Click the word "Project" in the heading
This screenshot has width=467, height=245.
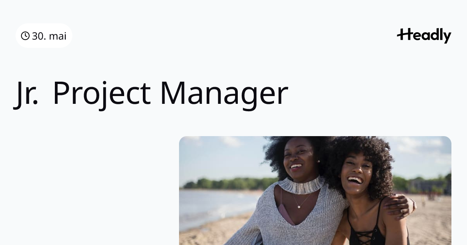click(102, 94)
